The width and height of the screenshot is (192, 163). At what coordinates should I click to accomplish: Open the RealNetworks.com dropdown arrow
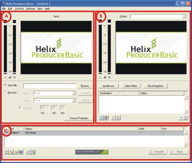[106, 152]
